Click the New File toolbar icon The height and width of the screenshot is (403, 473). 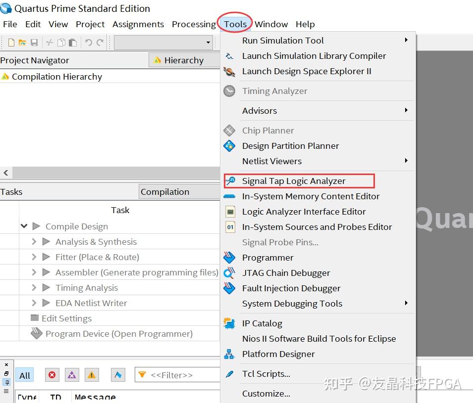11,43
